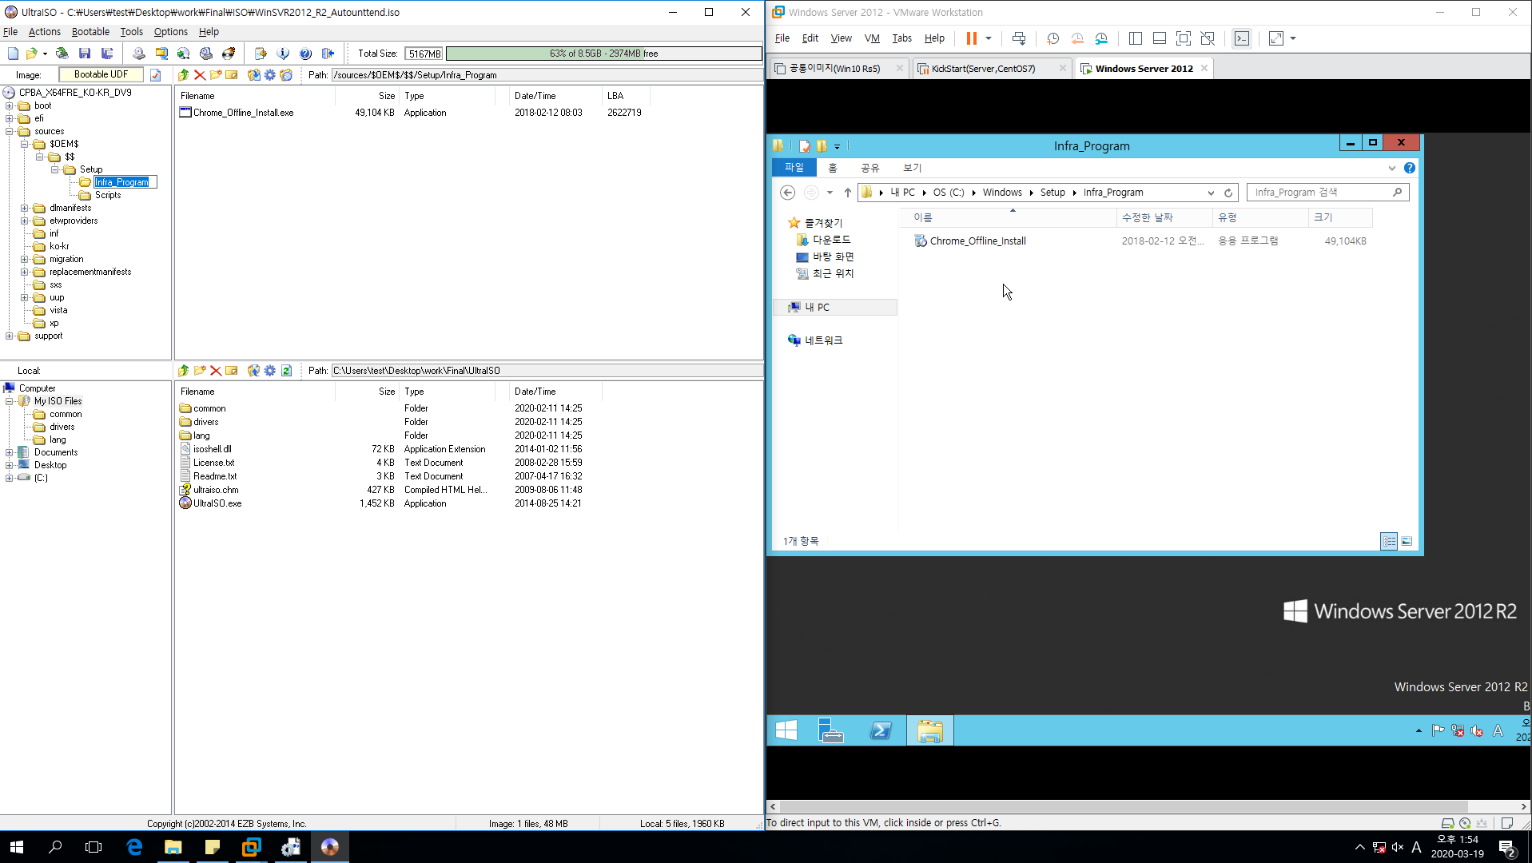Click New Folder icon in image toolbar
This screenshot has height=863, width=1532.
216,75
